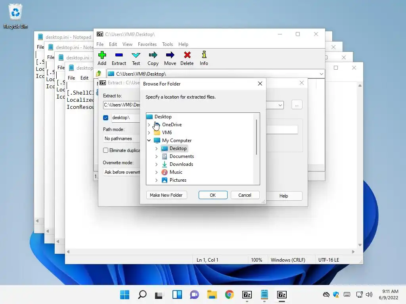Click the OneDrive cloud tray icon
The height and width of the screenshot is (304, 406).
point(326,294)
